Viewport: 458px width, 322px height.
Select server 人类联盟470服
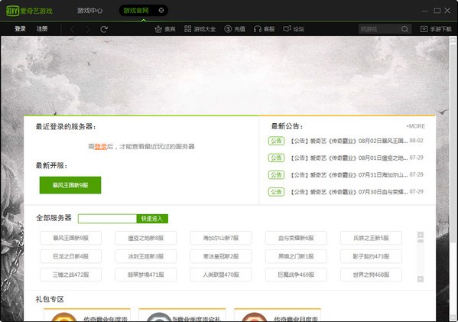pos(221,275)
